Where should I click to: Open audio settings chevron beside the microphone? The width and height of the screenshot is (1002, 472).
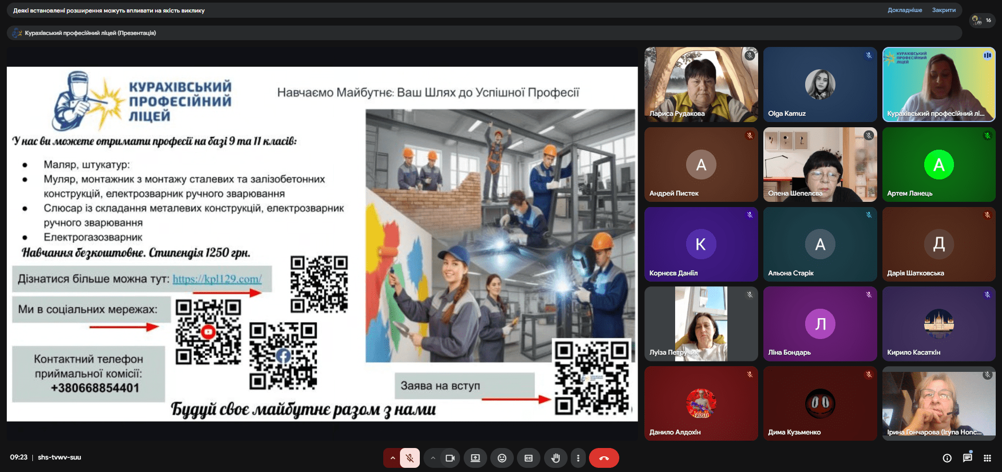coord(392,458)
